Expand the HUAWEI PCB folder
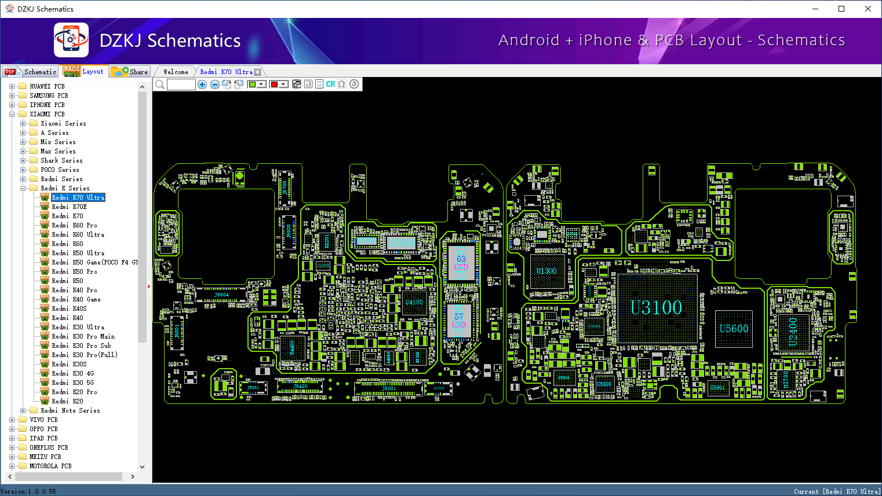The width and height of the screenshot is (882, 496). (12, 86)
